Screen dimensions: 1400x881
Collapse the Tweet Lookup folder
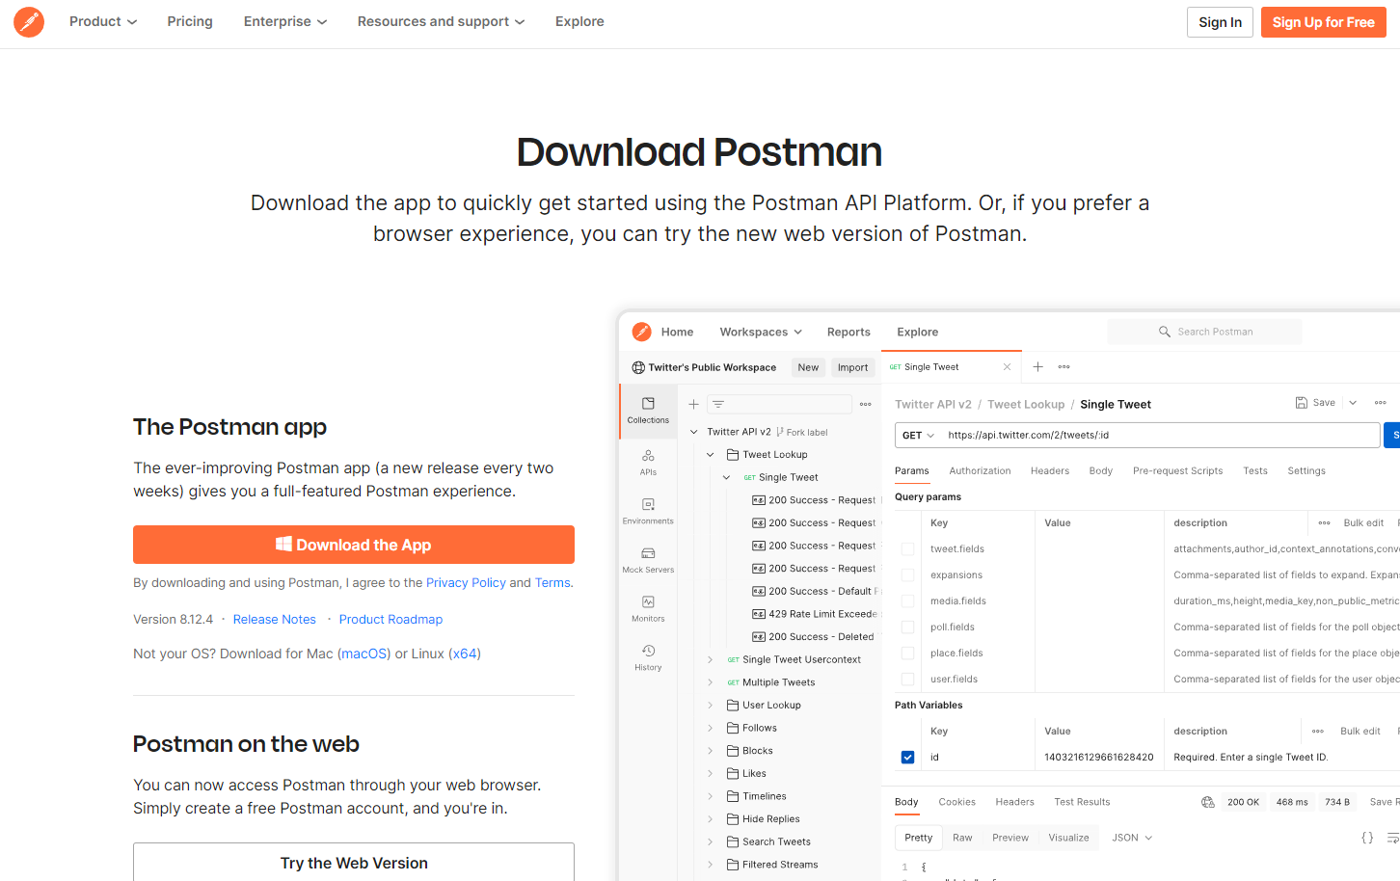pos(711,455)
